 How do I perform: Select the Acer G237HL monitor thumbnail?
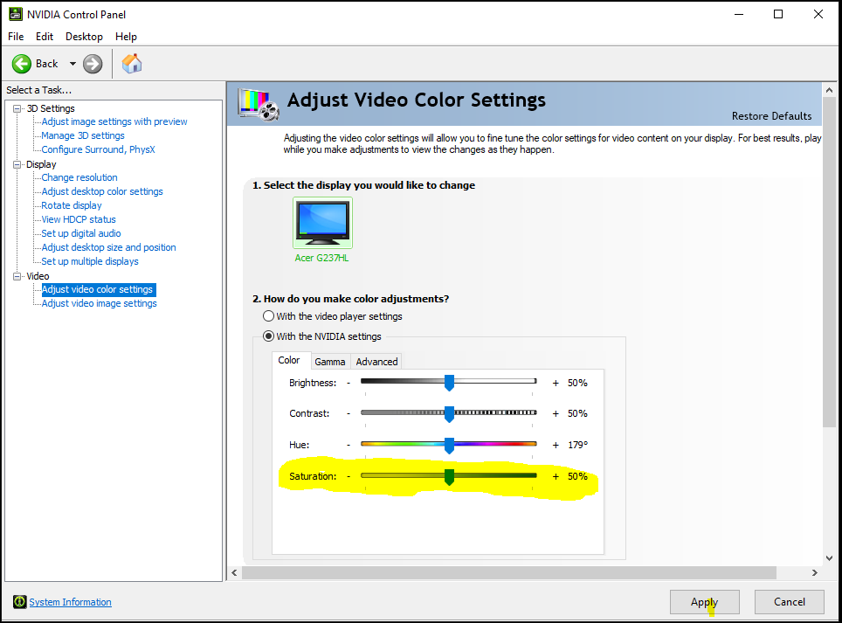[x=322, y=222]
